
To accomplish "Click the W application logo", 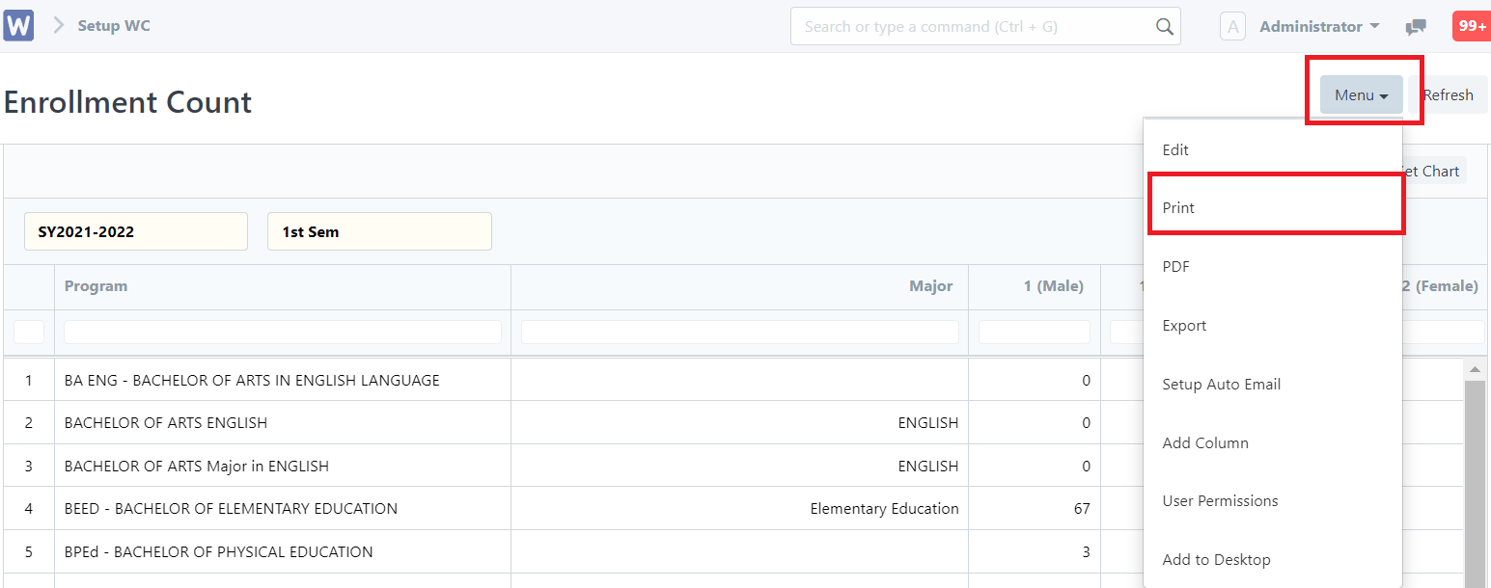I will pyautogui.click(x=18, y=24).
